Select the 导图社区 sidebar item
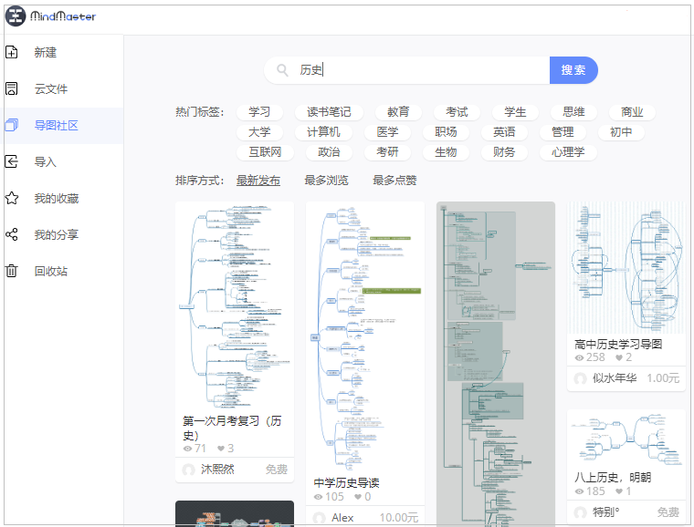 click(x=56, y=126)
